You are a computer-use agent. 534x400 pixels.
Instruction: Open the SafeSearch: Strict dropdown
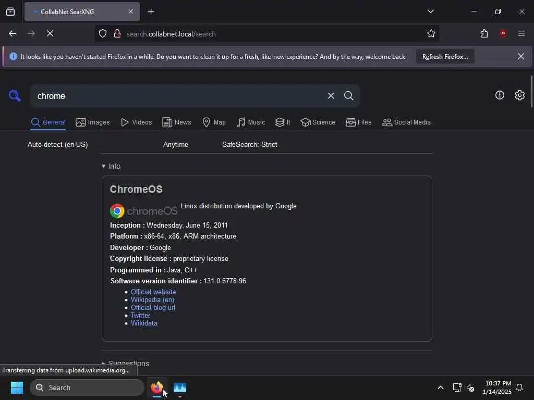pos(250,145)
